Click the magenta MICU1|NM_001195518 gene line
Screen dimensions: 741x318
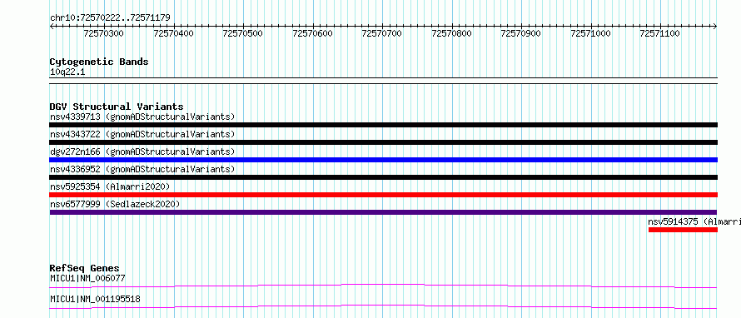pyautogui.click(x=383, y=306)
